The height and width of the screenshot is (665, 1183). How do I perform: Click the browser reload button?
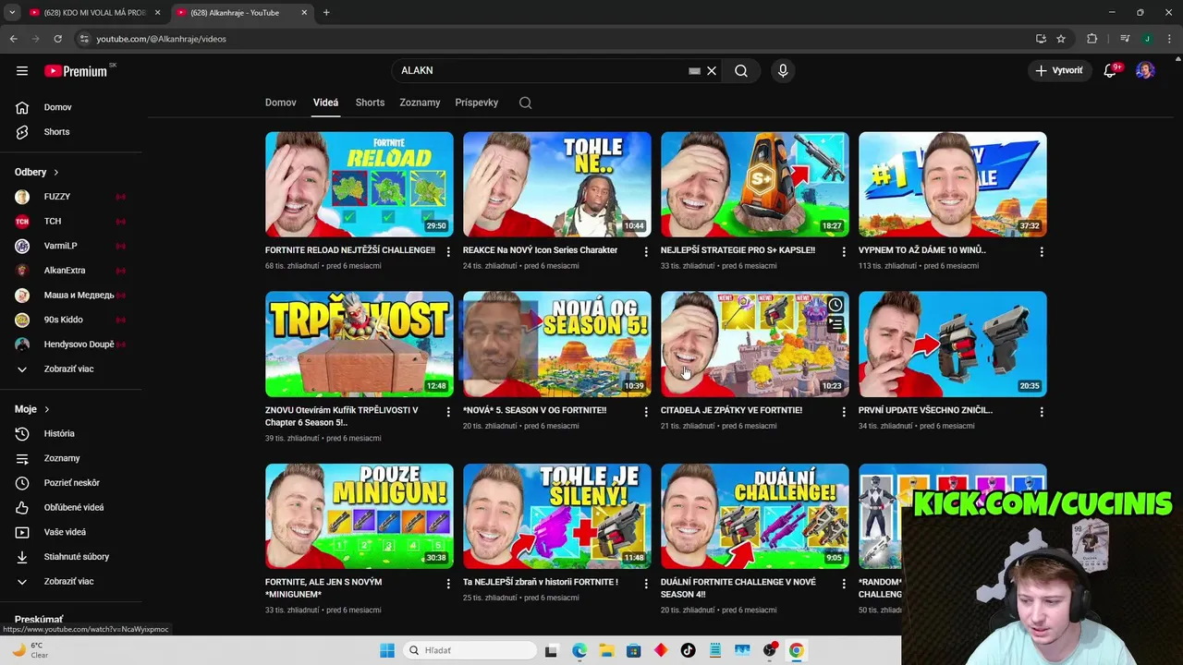(x=57, y=39)
